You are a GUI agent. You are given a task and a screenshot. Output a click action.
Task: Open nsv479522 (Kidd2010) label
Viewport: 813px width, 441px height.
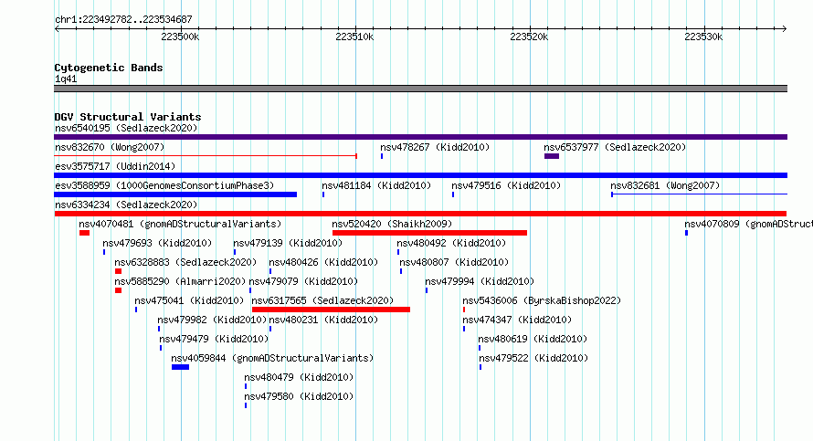533,358
